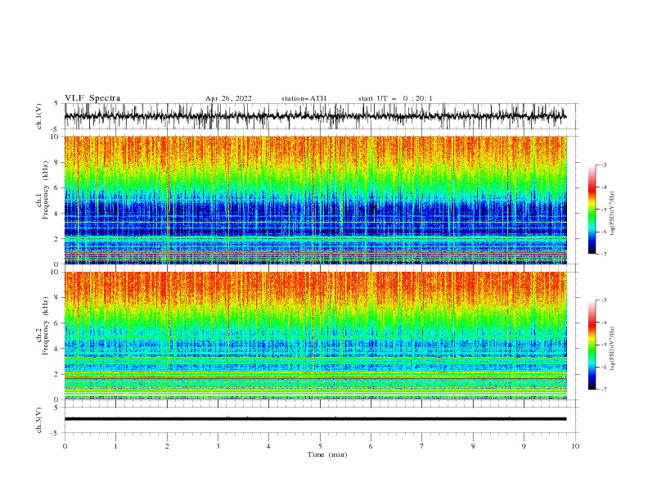Click the ch.2 frequency axis "4" tick label
The height and width of the screenshot is (501, 648).
click(57, 349)
